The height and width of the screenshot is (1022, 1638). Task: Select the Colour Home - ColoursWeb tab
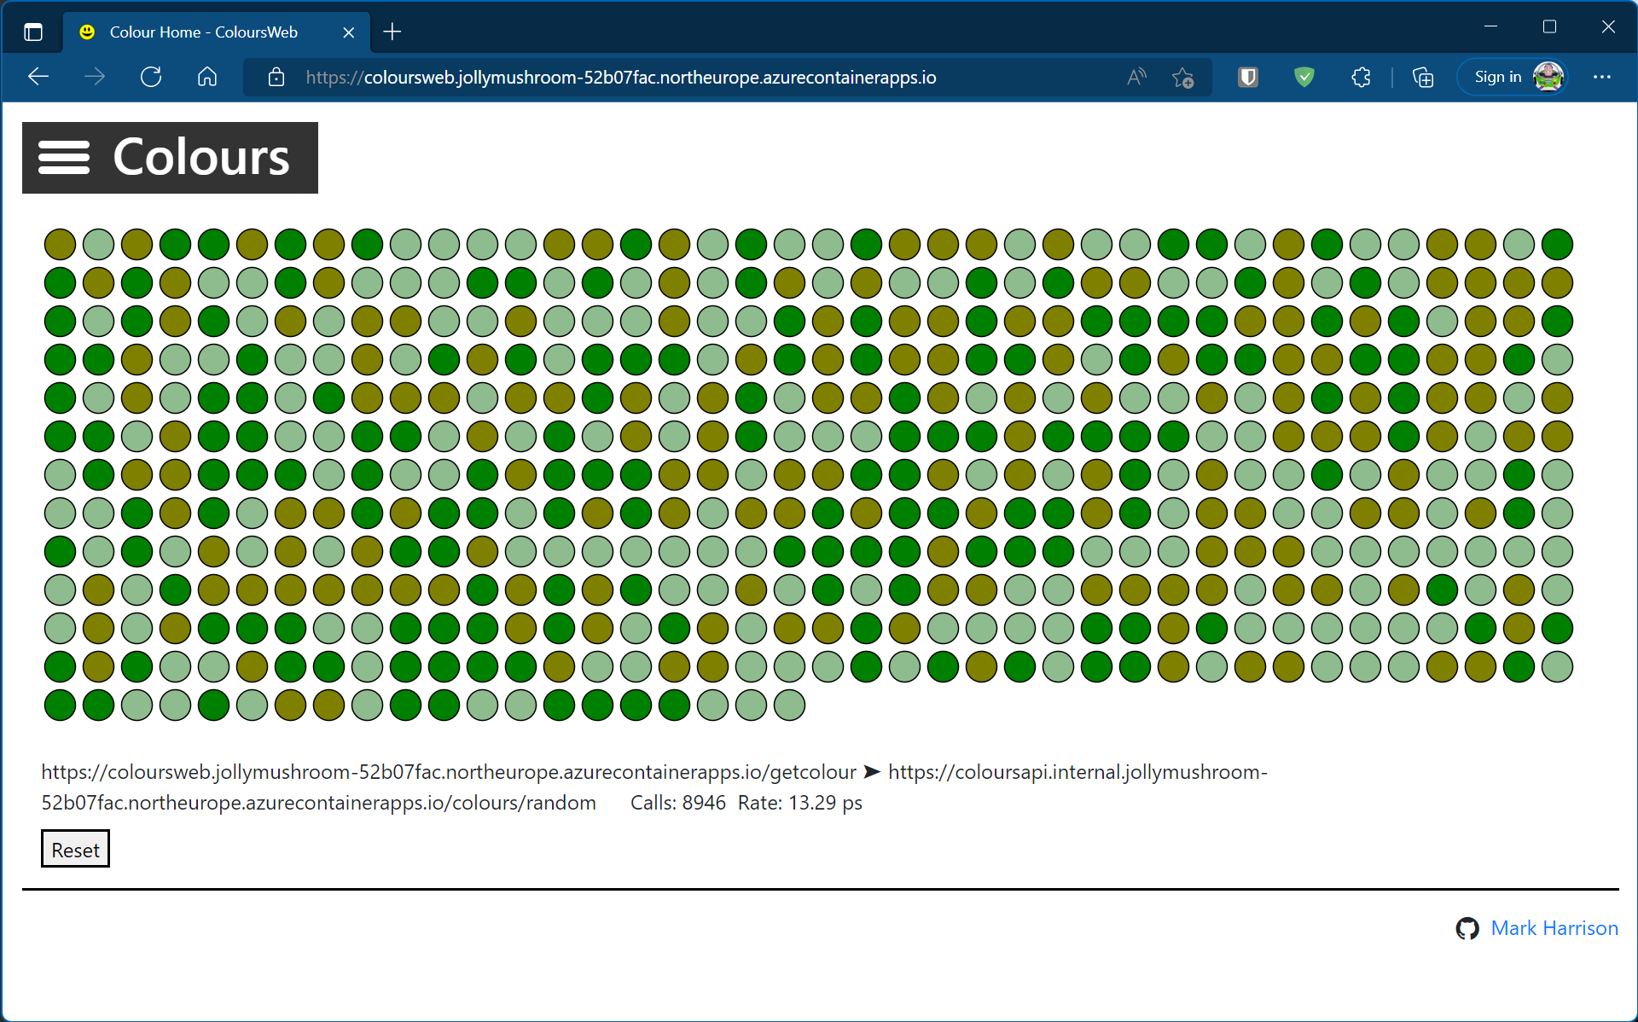pyautogui.click(x=203, y=32)
